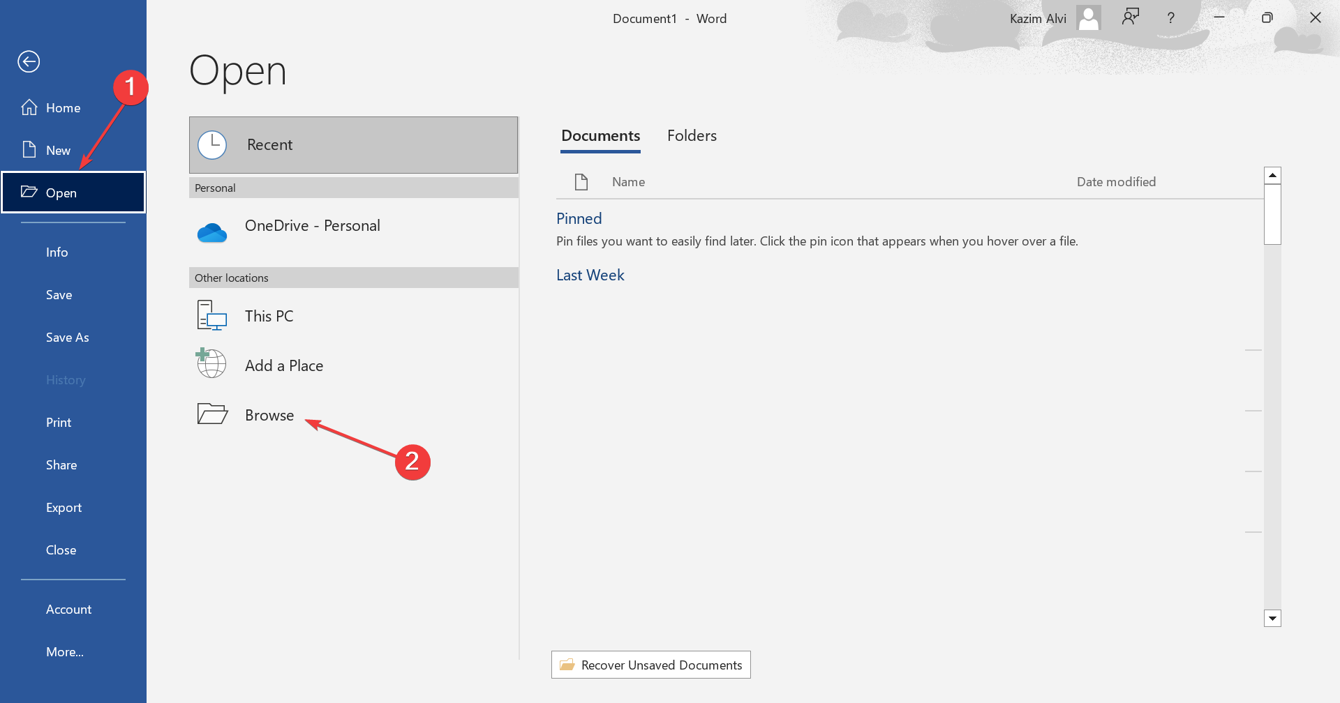Click the user profile avatar icon
Image resolution: width=1340 pixels, height=703 pixels.
[x=1089, y=18]
